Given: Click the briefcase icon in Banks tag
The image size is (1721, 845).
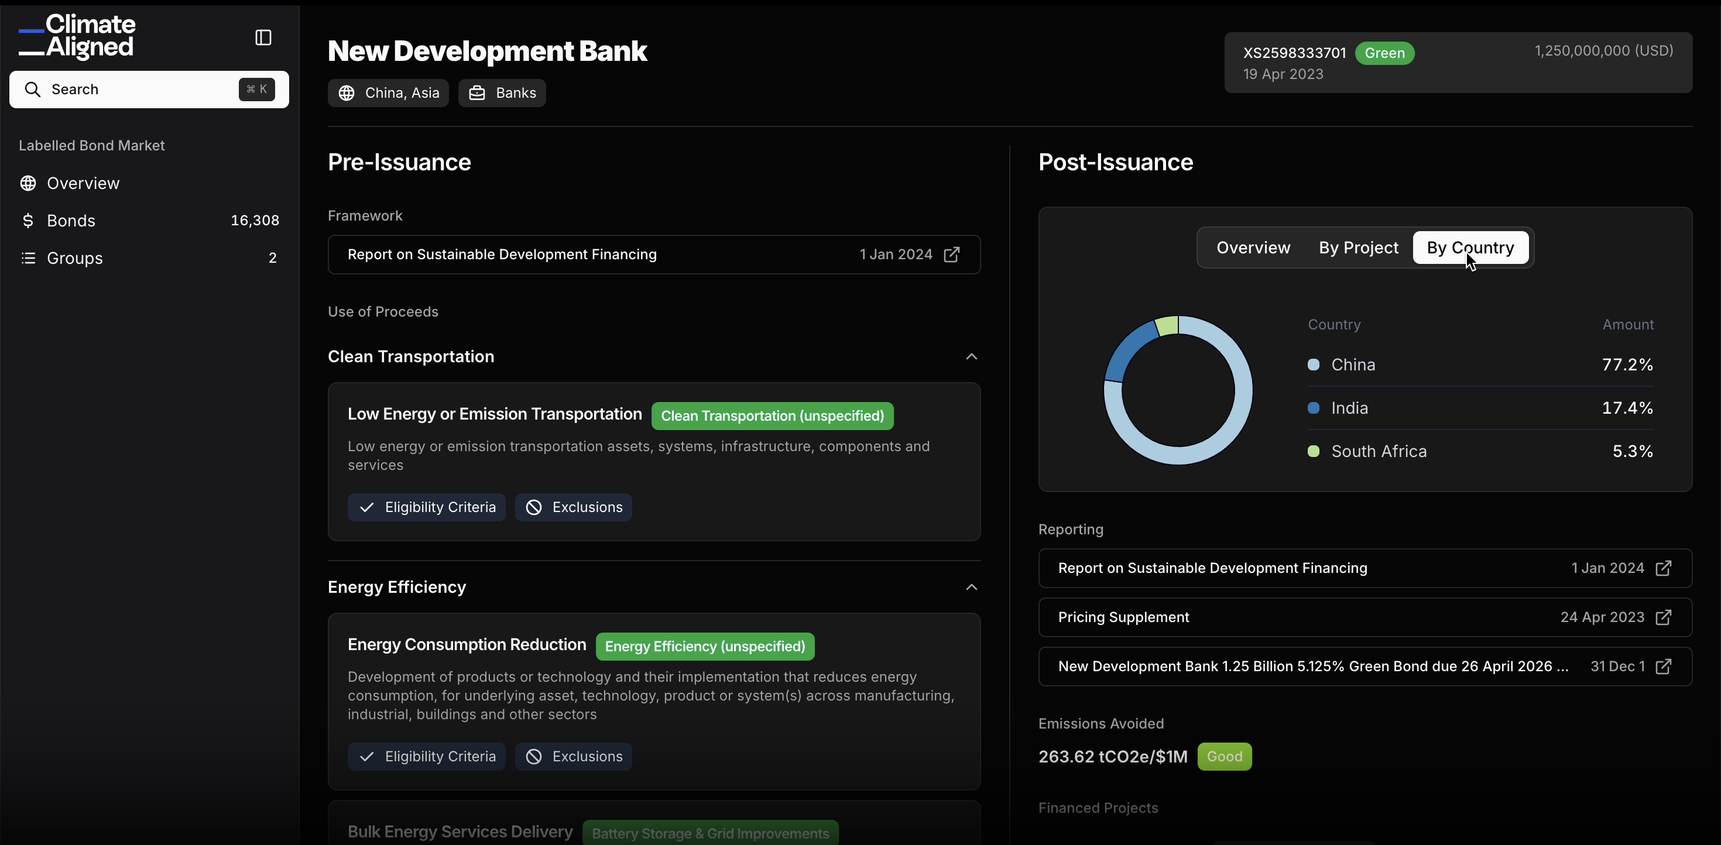Looking at the screenshot, I should 477,93.
